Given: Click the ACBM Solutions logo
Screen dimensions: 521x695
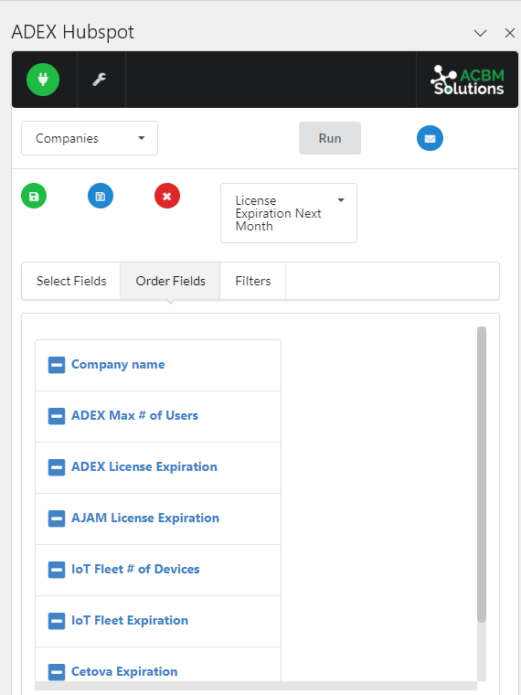Looking at the screenshot, I should point(467,80).
